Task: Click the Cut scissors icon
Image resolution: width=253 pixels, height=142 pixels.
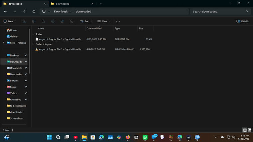Action: [24, 21]
